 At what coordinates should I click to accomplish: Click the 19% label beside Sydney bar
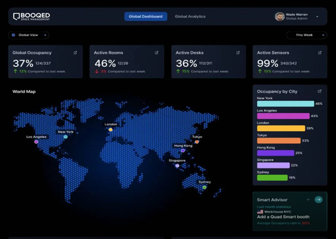[292, 178]
